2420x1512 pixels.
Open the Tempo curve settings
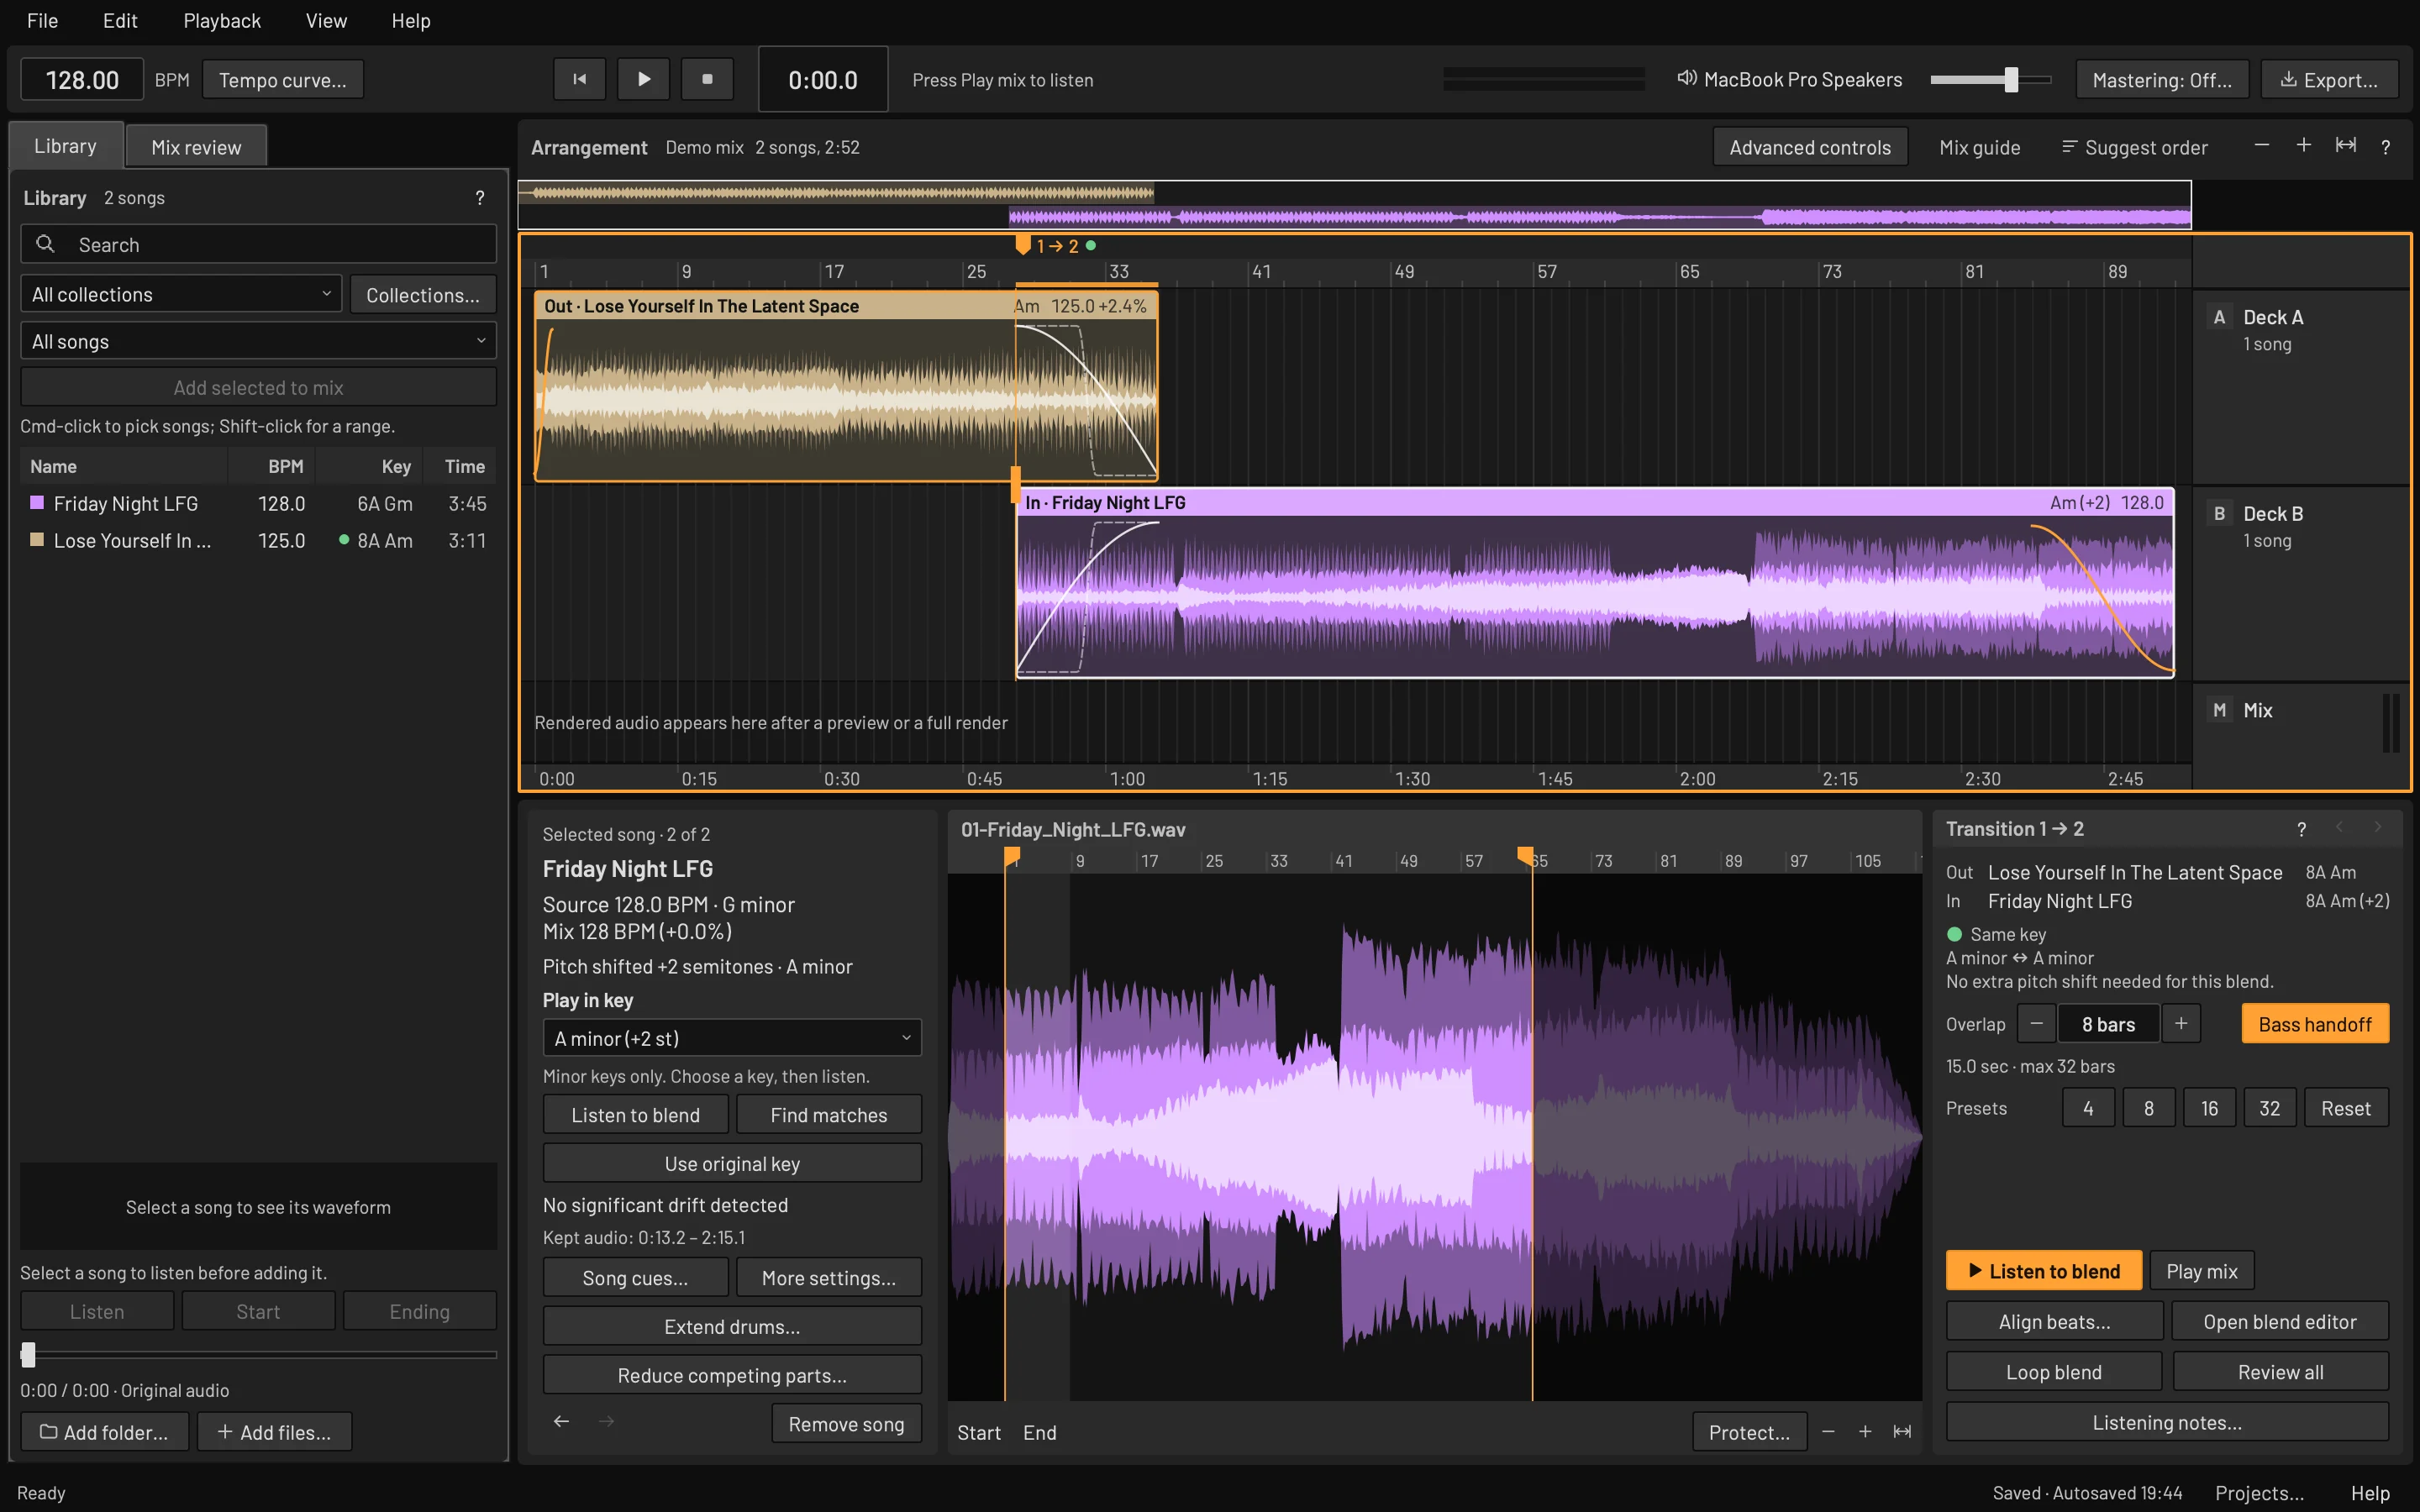pyautogui.click(x=283, y=79)
